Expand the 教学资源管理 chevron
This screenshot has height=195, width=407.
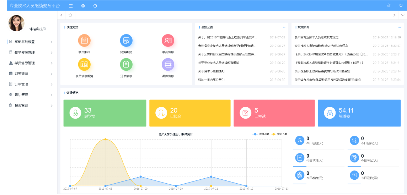pos(52,53)
